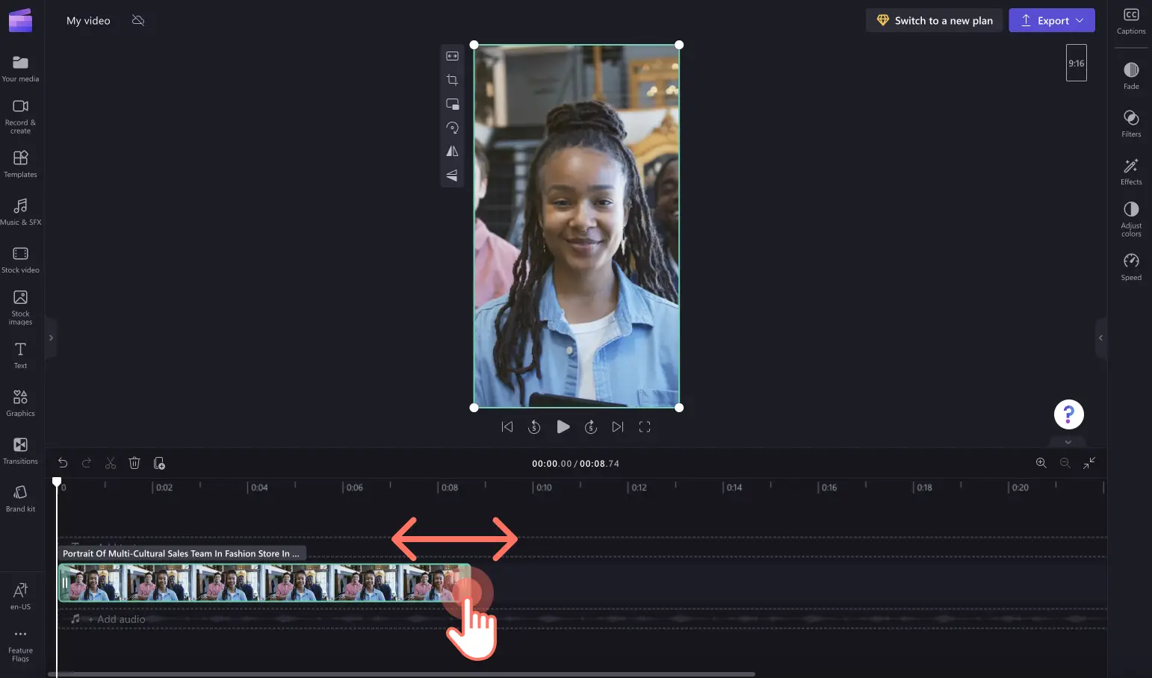
Task: Select the Fit tool in floating toolbar
Action: coord(452,56)
